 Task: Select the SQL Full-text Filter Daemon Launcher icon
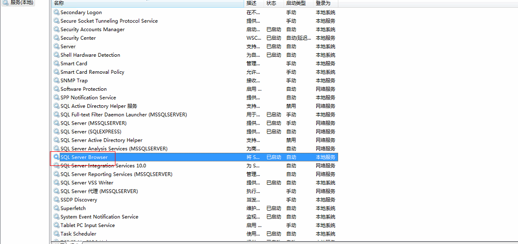[56, 115]
